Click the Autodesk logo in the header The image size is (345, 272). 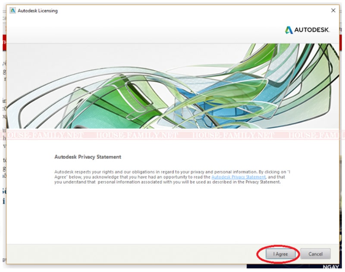point(307,30)
